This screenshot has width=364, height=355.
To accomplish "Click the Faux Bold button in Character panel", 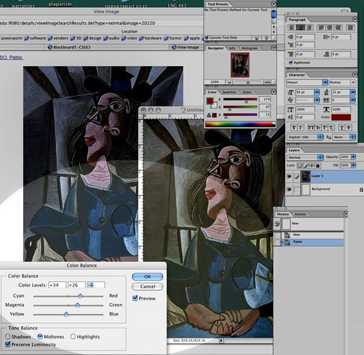I will point(294,127).
